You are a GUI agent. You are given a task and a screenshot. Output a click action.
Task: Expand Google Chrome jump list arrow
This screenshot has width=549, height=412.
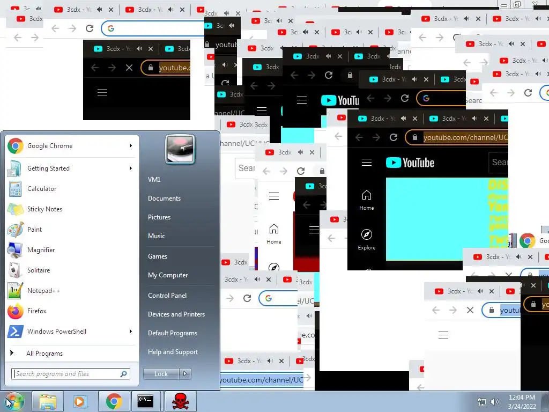point(131,146)
